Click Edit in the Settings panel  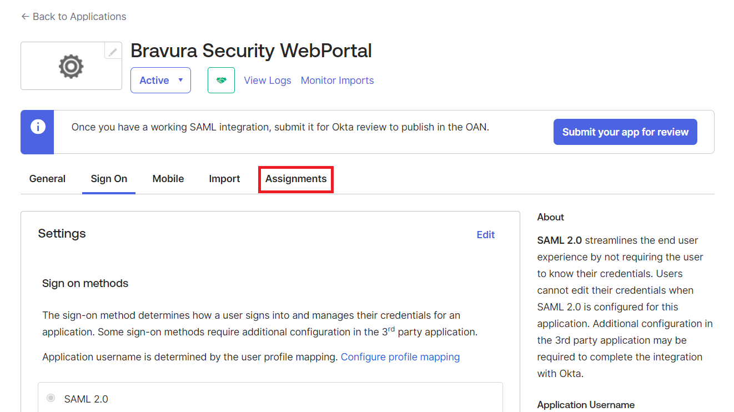tap(485, 235)
